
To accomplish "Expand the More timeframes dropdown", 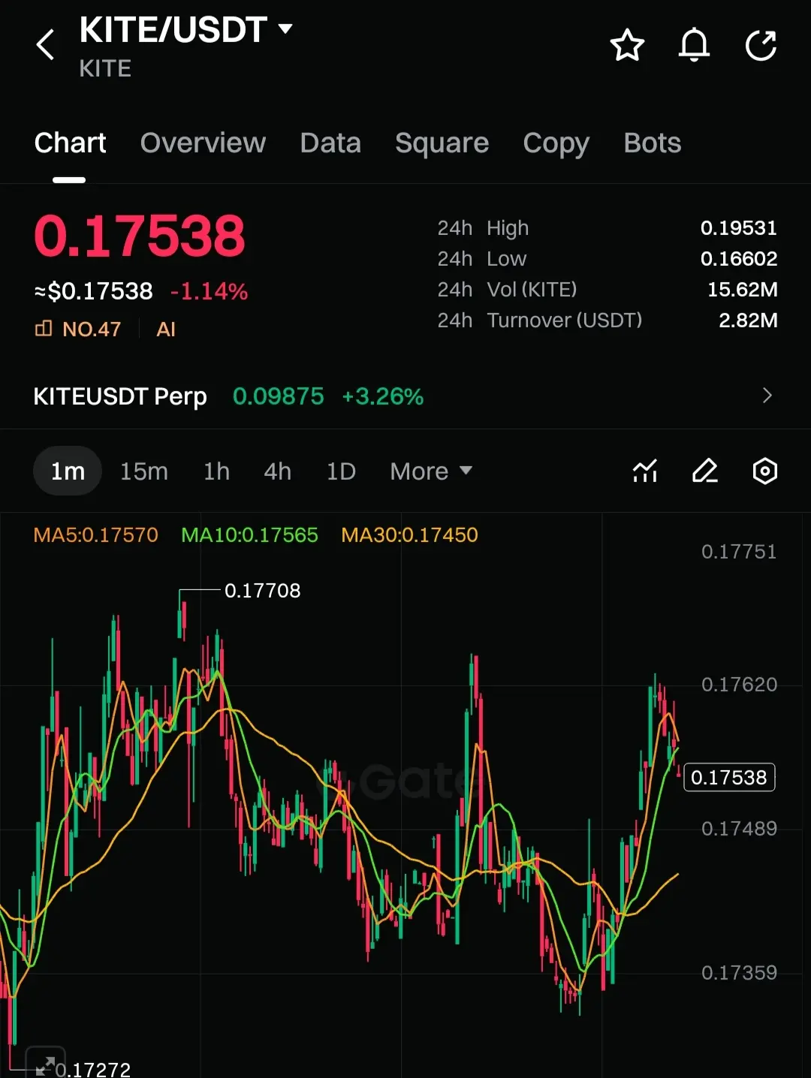I will 431,471.
